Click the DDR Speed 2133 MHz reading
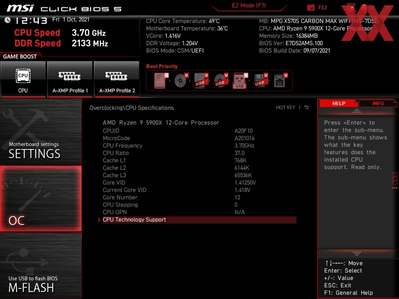Image resolution: width=399 pixels, height=299 pixels. 61,43
